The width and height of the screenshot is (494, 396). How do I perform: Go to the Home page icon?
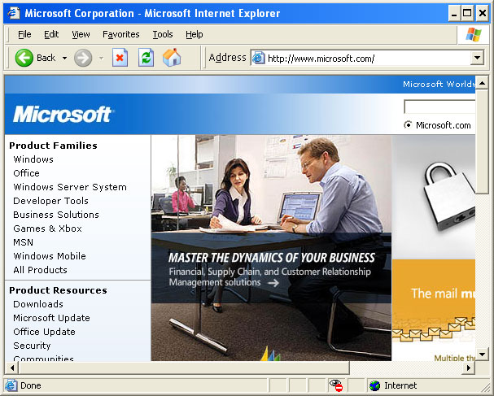coord(172,57)
